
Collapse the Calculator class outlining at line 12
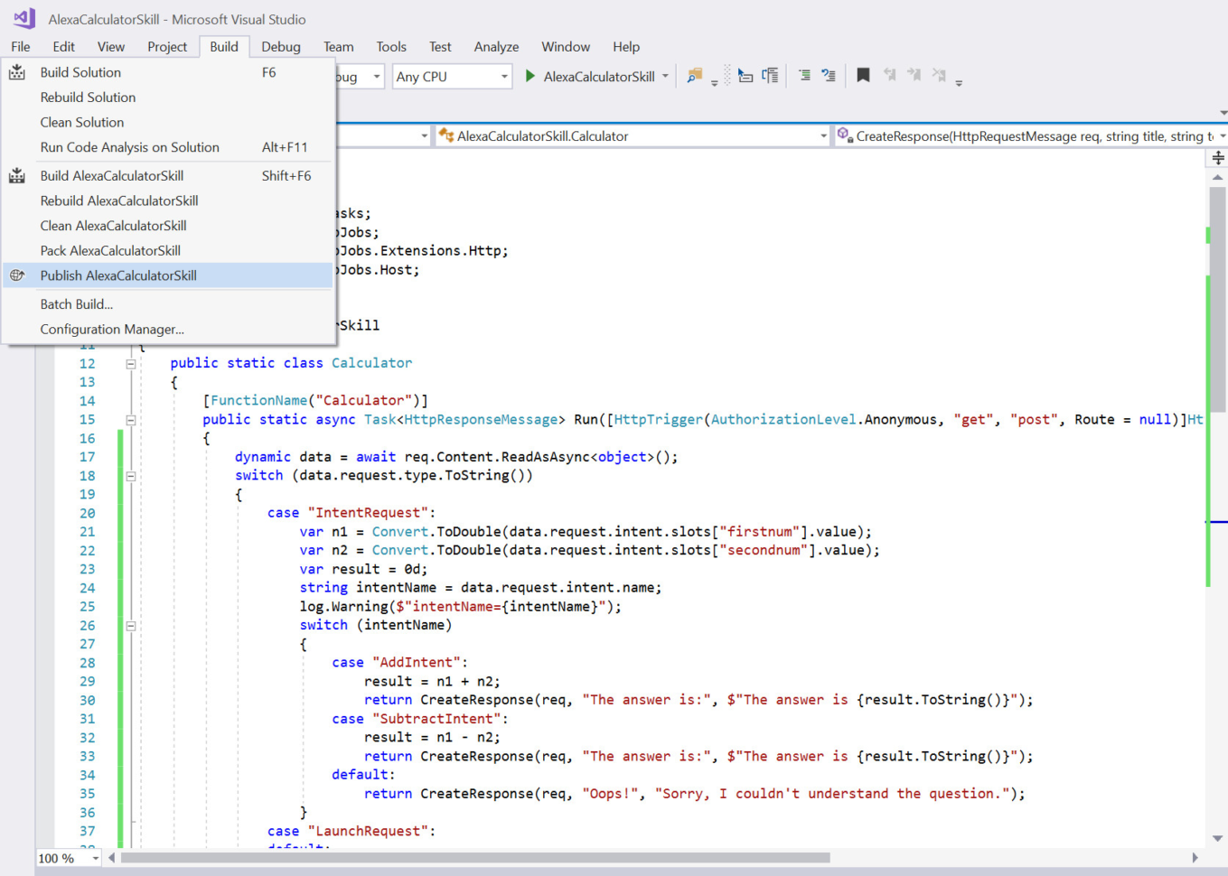point(131,364)
